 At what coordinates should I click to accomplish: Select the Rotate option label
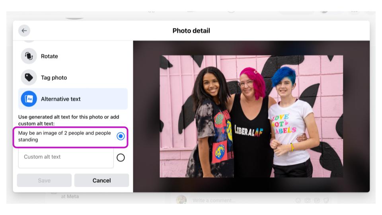click(x=49, y=56)
